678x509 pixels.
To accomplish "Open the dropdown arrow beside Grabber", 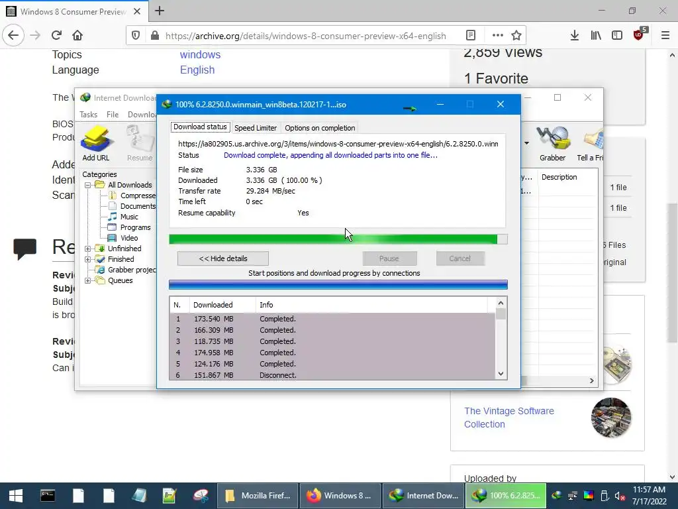I will pos(526,143).
